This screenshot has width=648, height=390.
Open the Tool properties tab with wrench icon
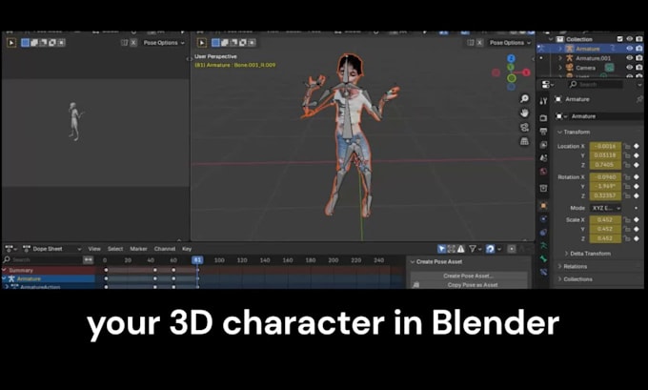543,101
